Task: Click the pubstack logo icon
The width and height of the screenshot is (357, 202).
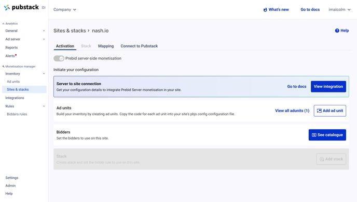Action: click(7, 7)
